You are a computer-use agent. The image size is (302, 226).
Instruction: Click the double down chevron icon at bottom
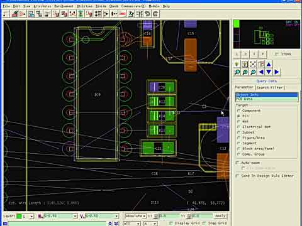[116, 223]
